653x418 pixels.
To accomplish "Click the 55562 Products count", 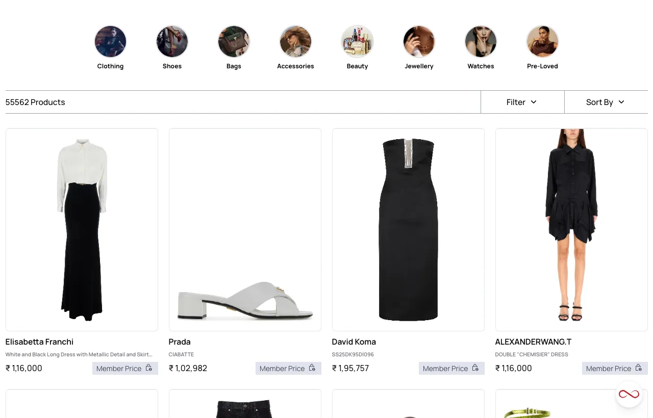I will click(x=35, y=102).
